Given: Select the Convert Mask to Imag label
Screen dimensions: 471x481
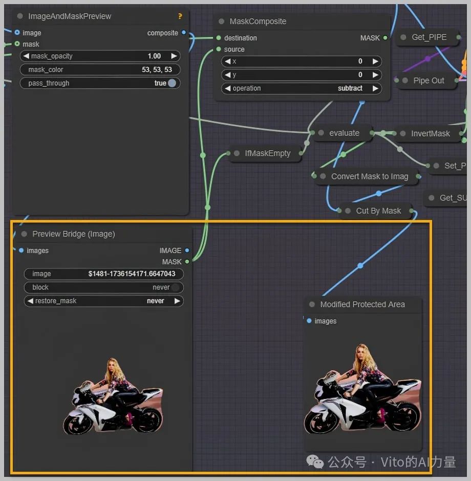Looking at the screenshot, I should 370,176.
